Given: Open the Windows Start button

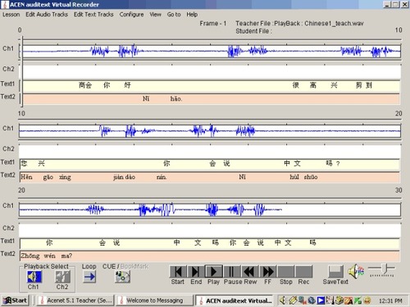Looking at the screenshot, I should point(16,300).
